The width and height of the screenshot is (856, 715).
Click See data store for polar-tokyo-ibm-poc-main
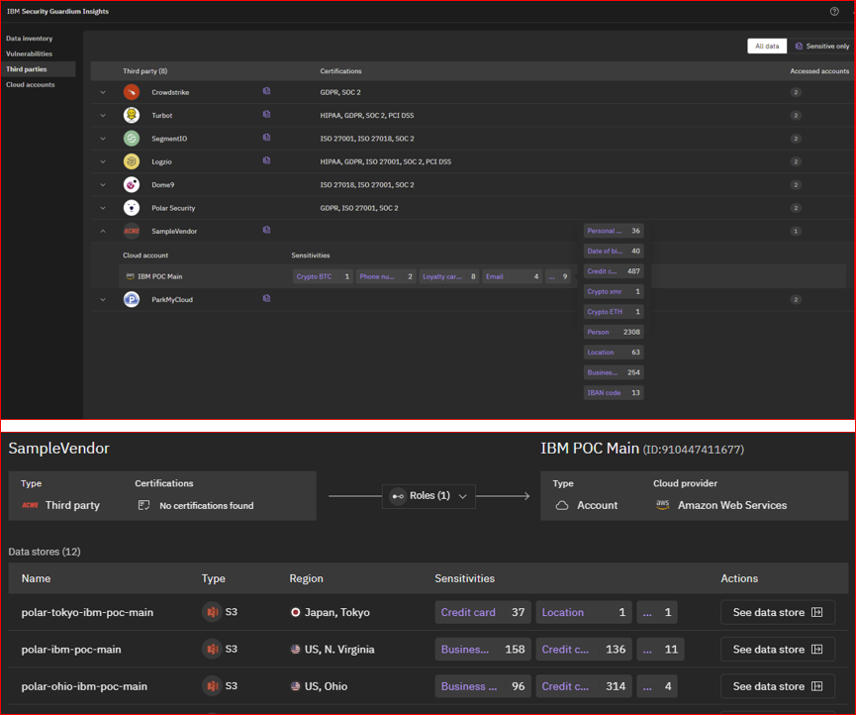click(777, 612)
